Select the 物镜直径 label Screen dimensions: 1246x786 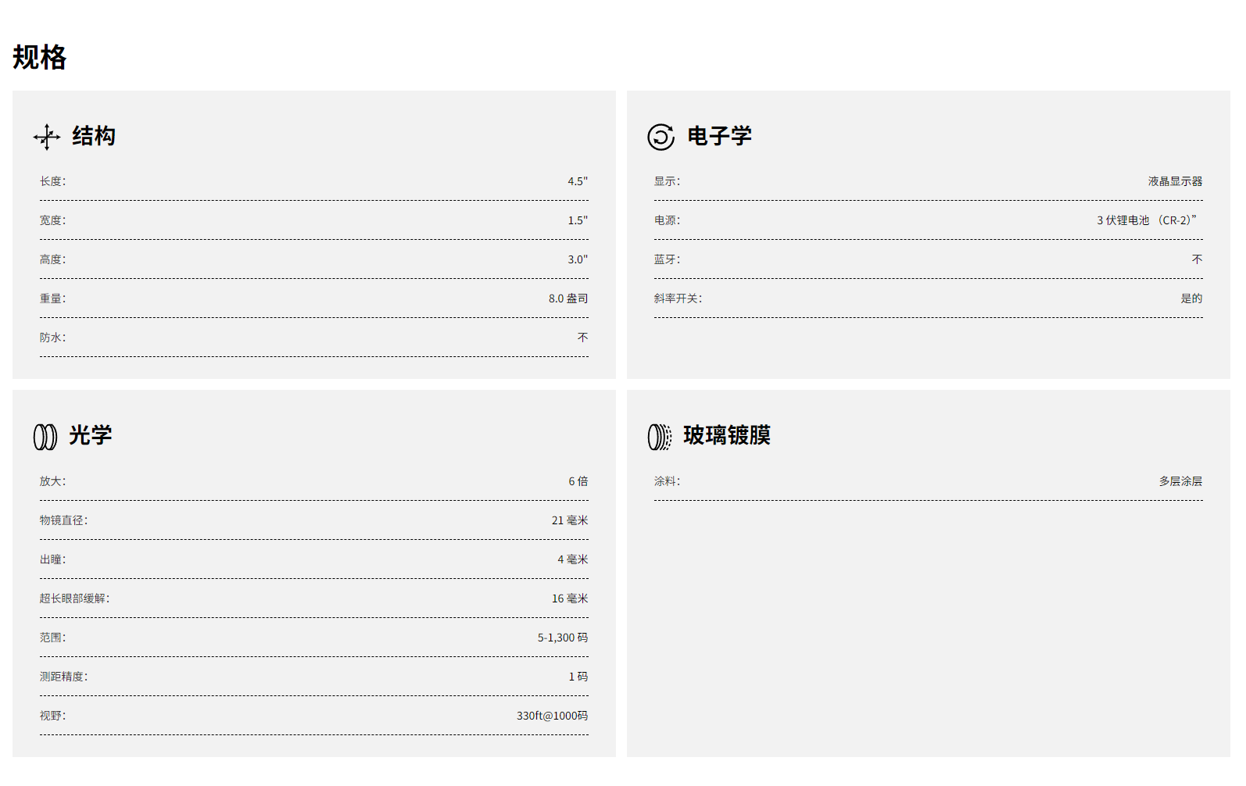pos(64,520)
